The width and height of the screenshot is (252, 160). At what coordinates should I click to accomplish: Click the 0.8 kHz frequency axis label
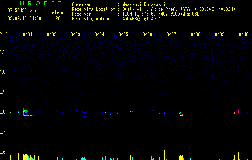(x=3, y=112)
